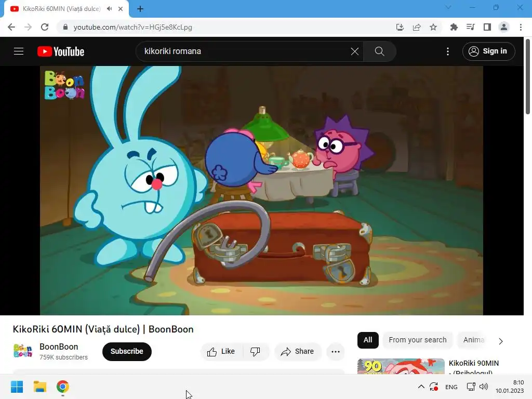Open the BoonBoon channel name link
Viewport: 532px width, 399px height.
coord(59,347)
